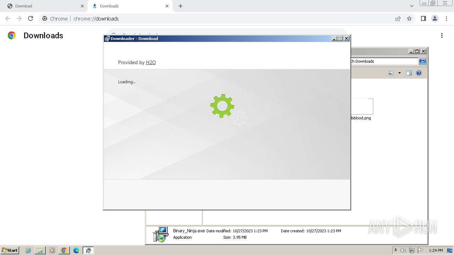454x255 pixels.
Task: Open Chrome three-dot menu
Action: tap(447, 18)
